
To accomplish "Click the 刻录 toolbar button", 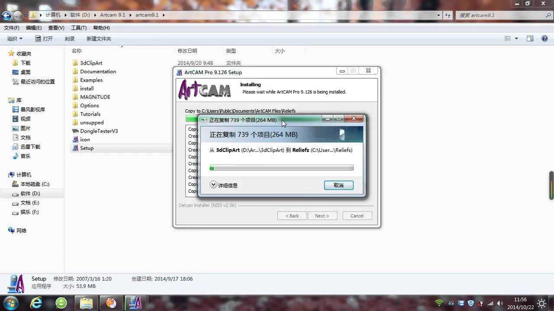I will pos(70,39).
